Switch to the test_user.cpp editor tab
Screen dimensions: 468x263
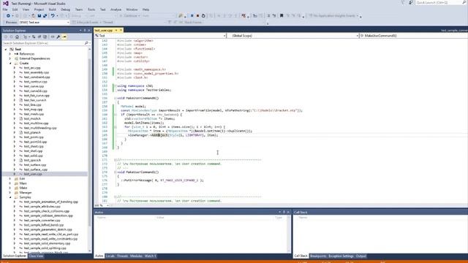tap(104, 31)
